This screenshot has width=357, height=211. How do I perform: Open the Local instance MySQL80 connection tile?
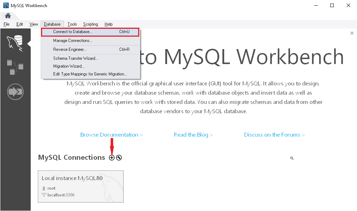[81, 186]
